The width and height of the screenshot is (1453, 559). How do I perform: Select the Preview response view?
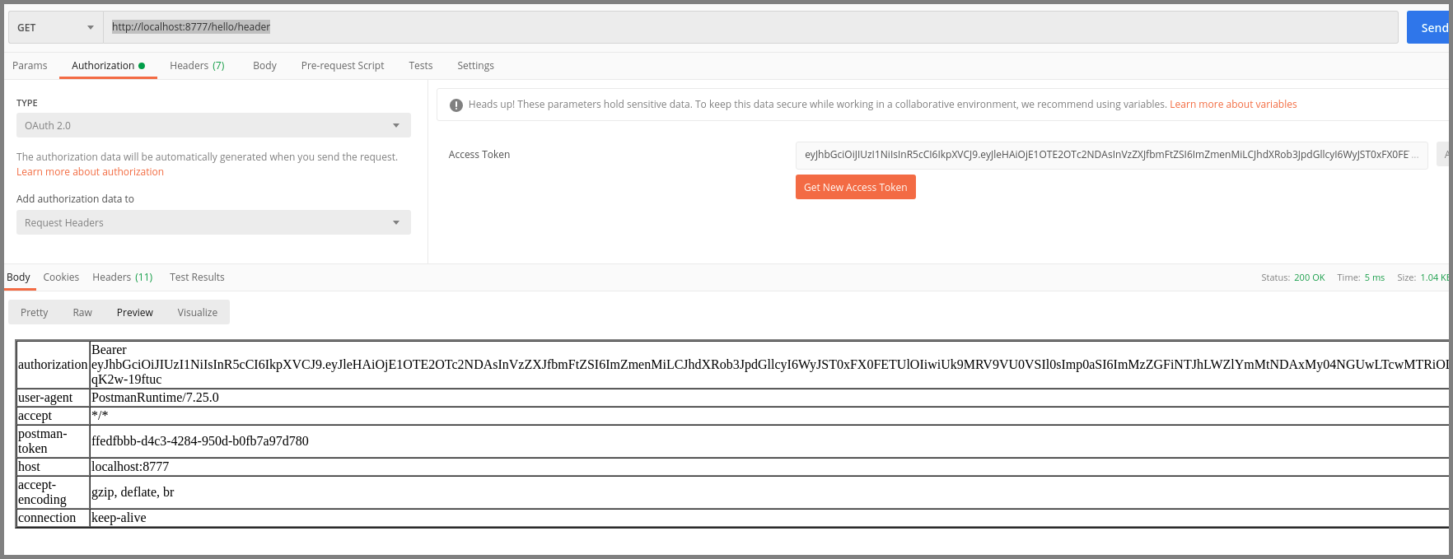pyautogui.click(x=135, y=313)
